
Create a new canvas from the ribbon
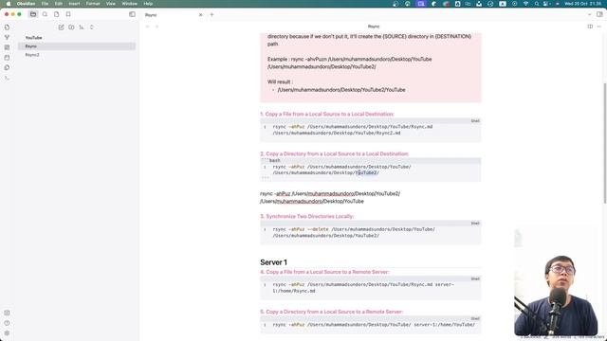[x=7, y=47]
